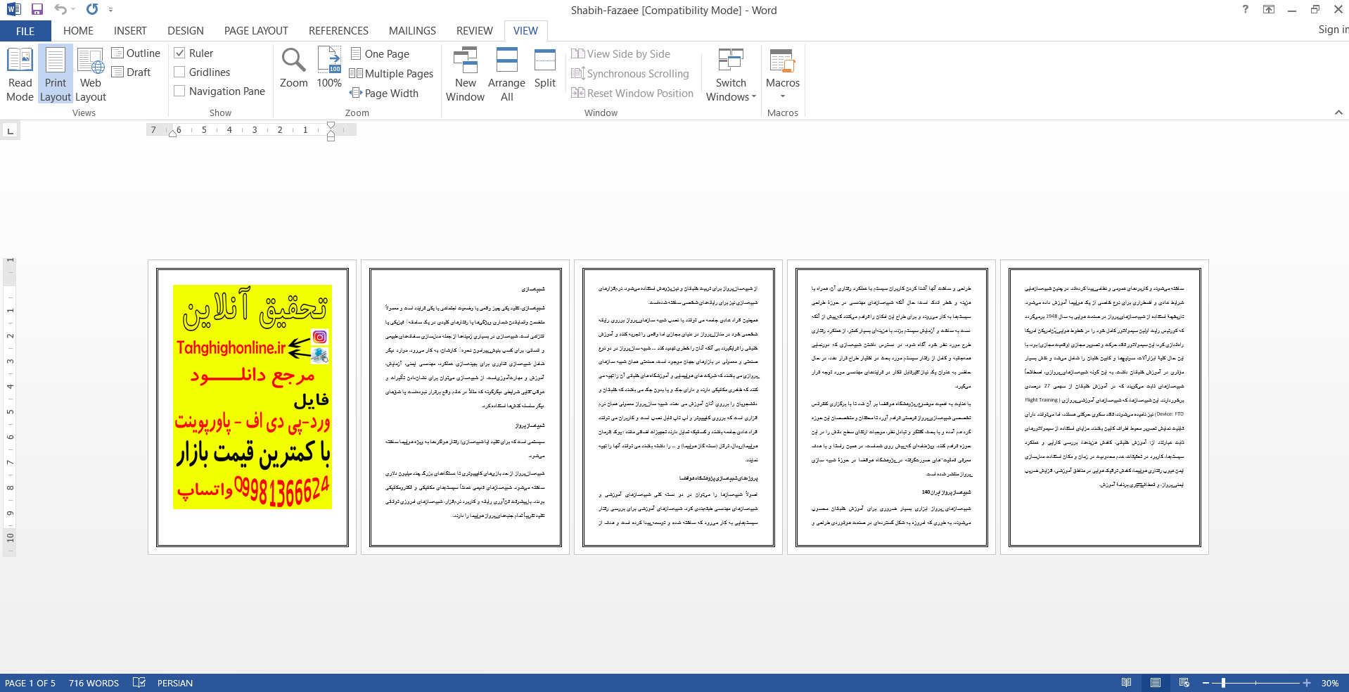Save the document from quick access toolbar
Image resolution: width=1349 pixels, height=692 pixels.
[37, 10]
